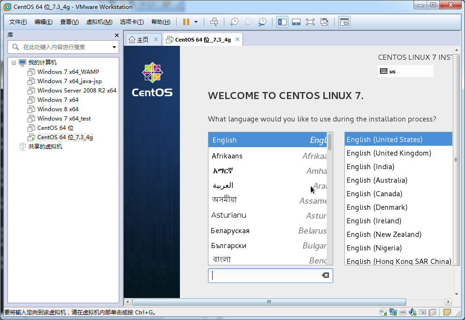Close the CentOS 64 位_7.3_4g tab
The image size is (465, 320).
pos(237,39)
